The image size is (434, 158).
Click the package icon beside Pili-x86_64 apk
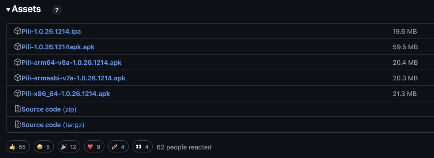pyautogui.click(x=18, y=94)
